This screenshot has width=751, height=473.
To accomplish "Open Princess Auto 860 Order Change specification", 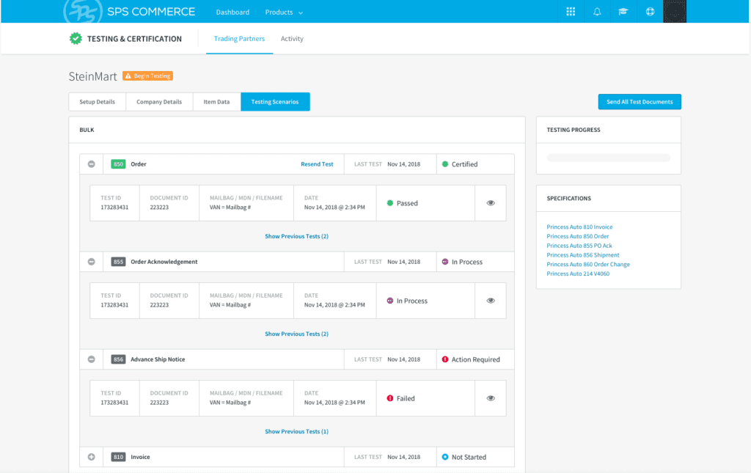I will pyautogui.click(x=588, y=264).
